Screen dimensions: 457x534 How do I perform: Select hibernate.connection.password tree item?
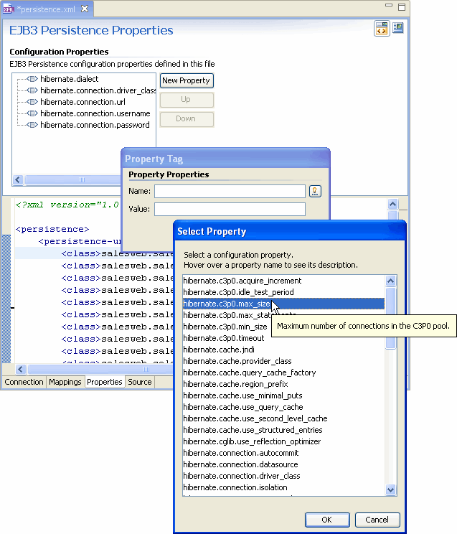coord(95,125)
